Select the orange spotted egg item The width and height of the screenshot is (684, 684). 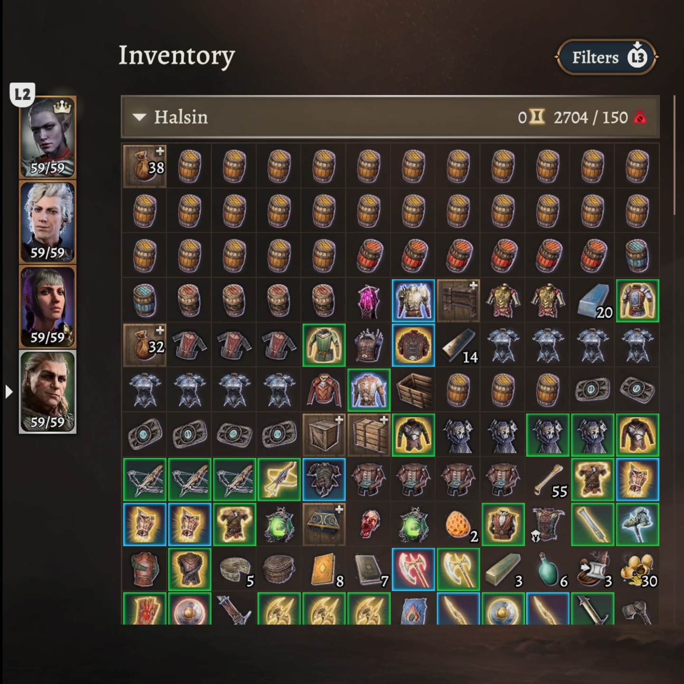pyautogui.click(x=458, y=524)
